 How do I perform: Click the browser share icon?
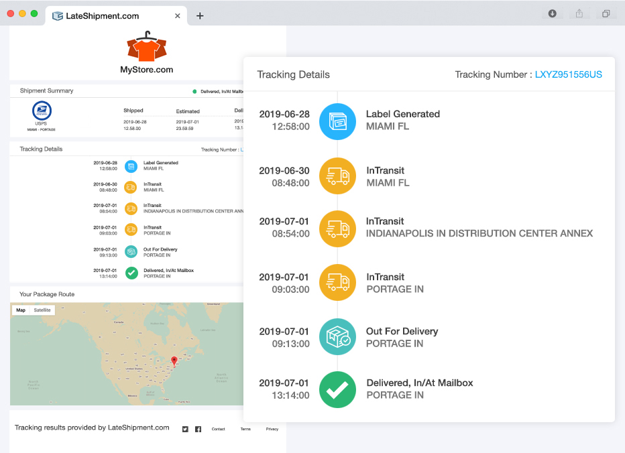click(579, 13)
